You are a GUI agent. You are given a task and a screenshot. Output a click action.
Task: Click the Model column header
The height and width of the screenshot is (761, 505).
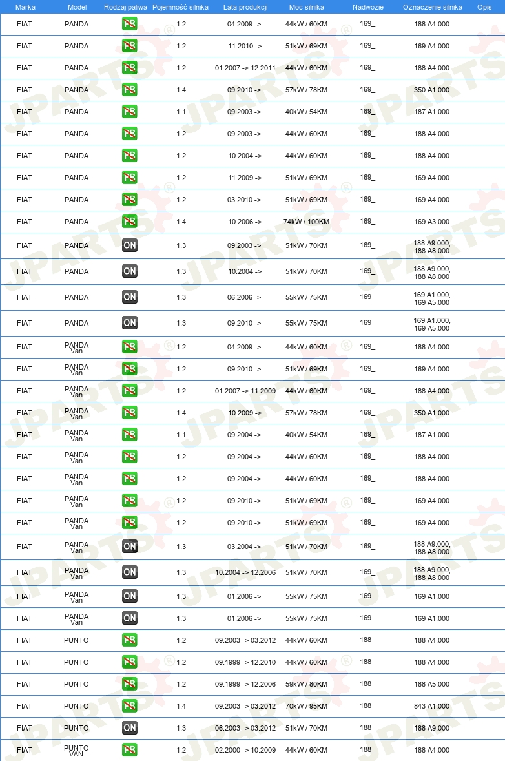(x=77, y=7)
